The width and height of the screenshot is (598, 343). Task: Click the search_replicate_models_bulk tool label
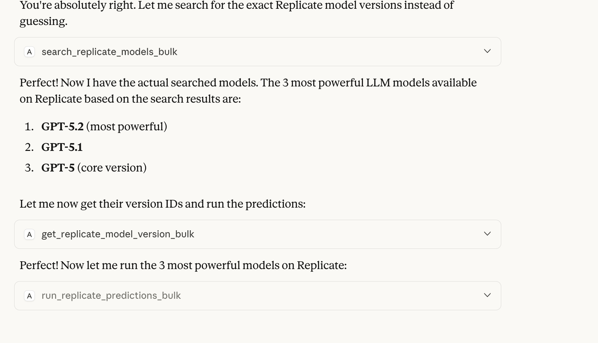coord(109,52)
